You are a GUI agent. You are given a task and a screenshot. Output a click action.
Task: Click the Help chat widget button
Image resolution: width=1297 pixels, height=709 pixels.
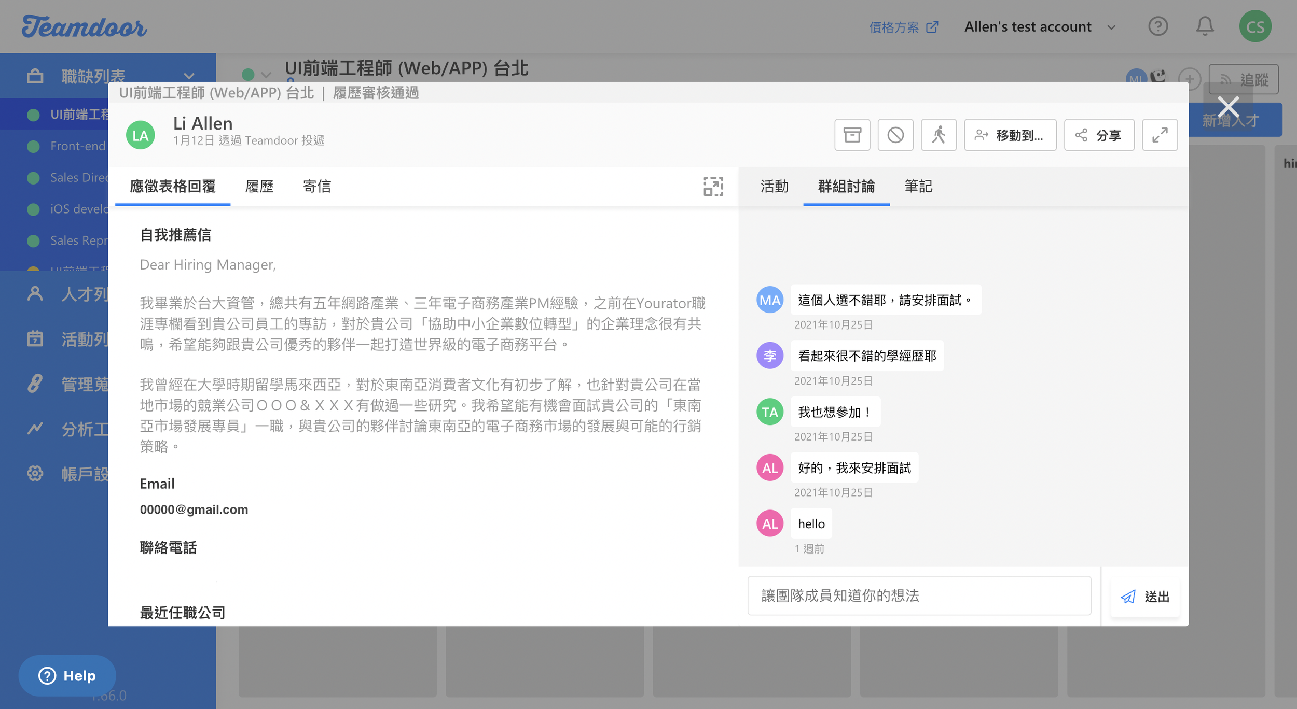(67, 676)
